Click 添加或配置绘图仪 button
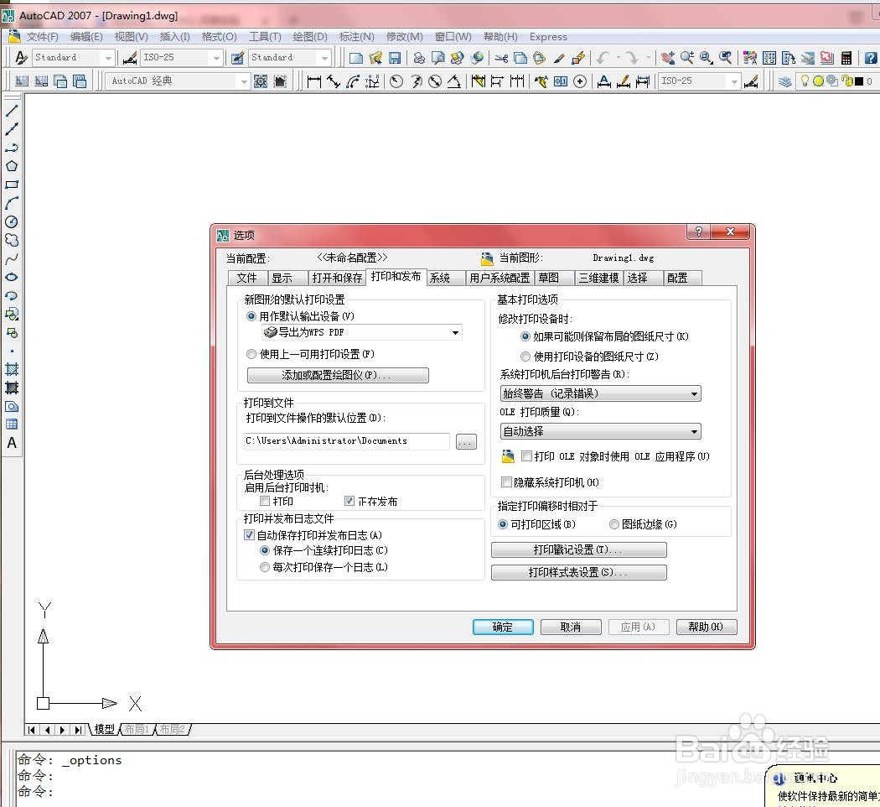The image size is (880, 807). [338, 375]
